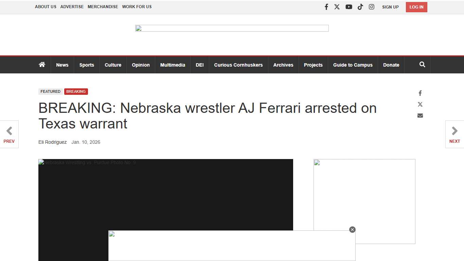Open the TikTok profile icon
The width and height of the screenshot is (464, 261).
tap(360, 6)
